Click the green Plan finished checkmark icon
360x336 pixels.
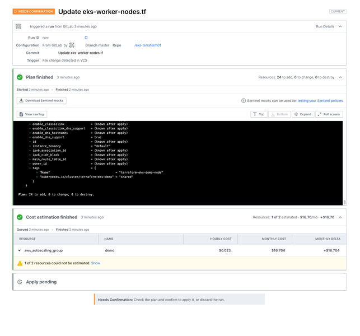[20, 77]
